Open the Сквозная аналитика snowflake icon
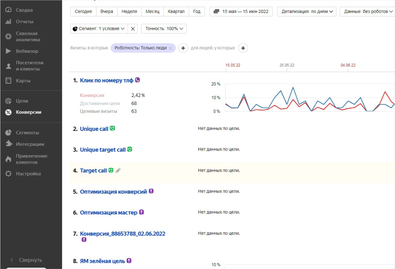395x269 pixels. (8, 36)
